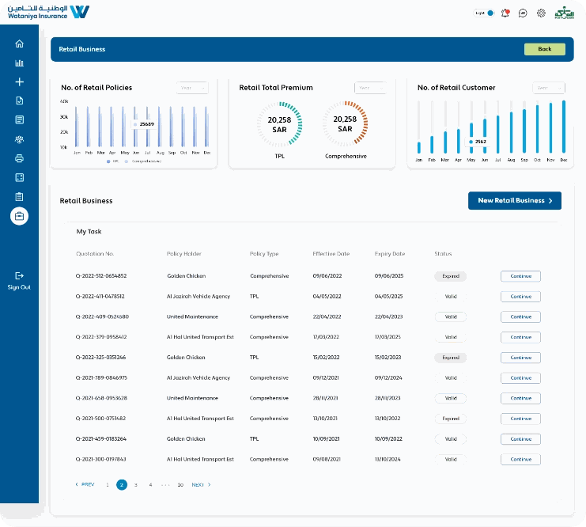Continue quotation Q-2021-459-0183264
586x527 pixels.
tap(520, 439)
